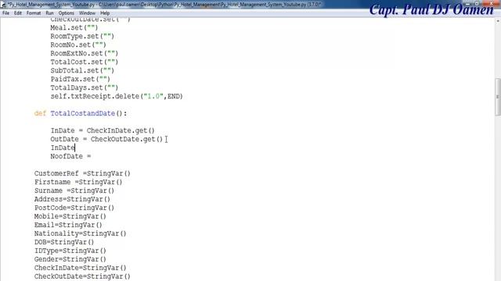Click on Mobile=StringVar() line
501x281 pixels.
[x=70, y=217]
